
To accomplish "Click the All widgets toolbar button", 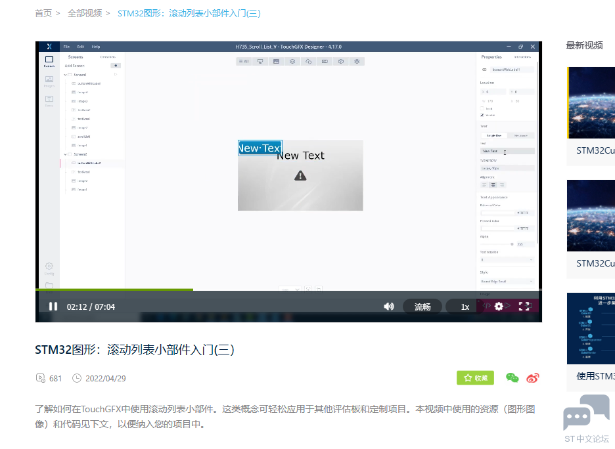I will pyautogui.click(x=244, y=61).
